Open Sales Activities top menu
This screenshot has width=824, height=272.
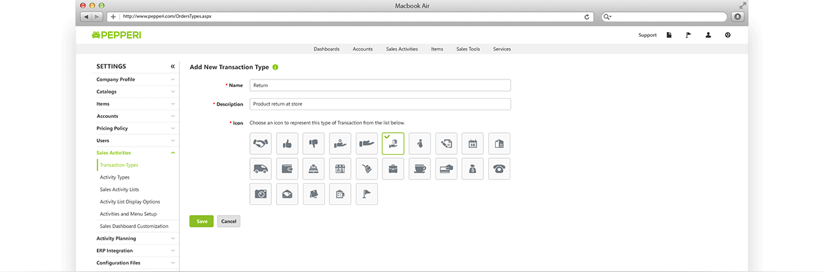(x=402, y=49)
